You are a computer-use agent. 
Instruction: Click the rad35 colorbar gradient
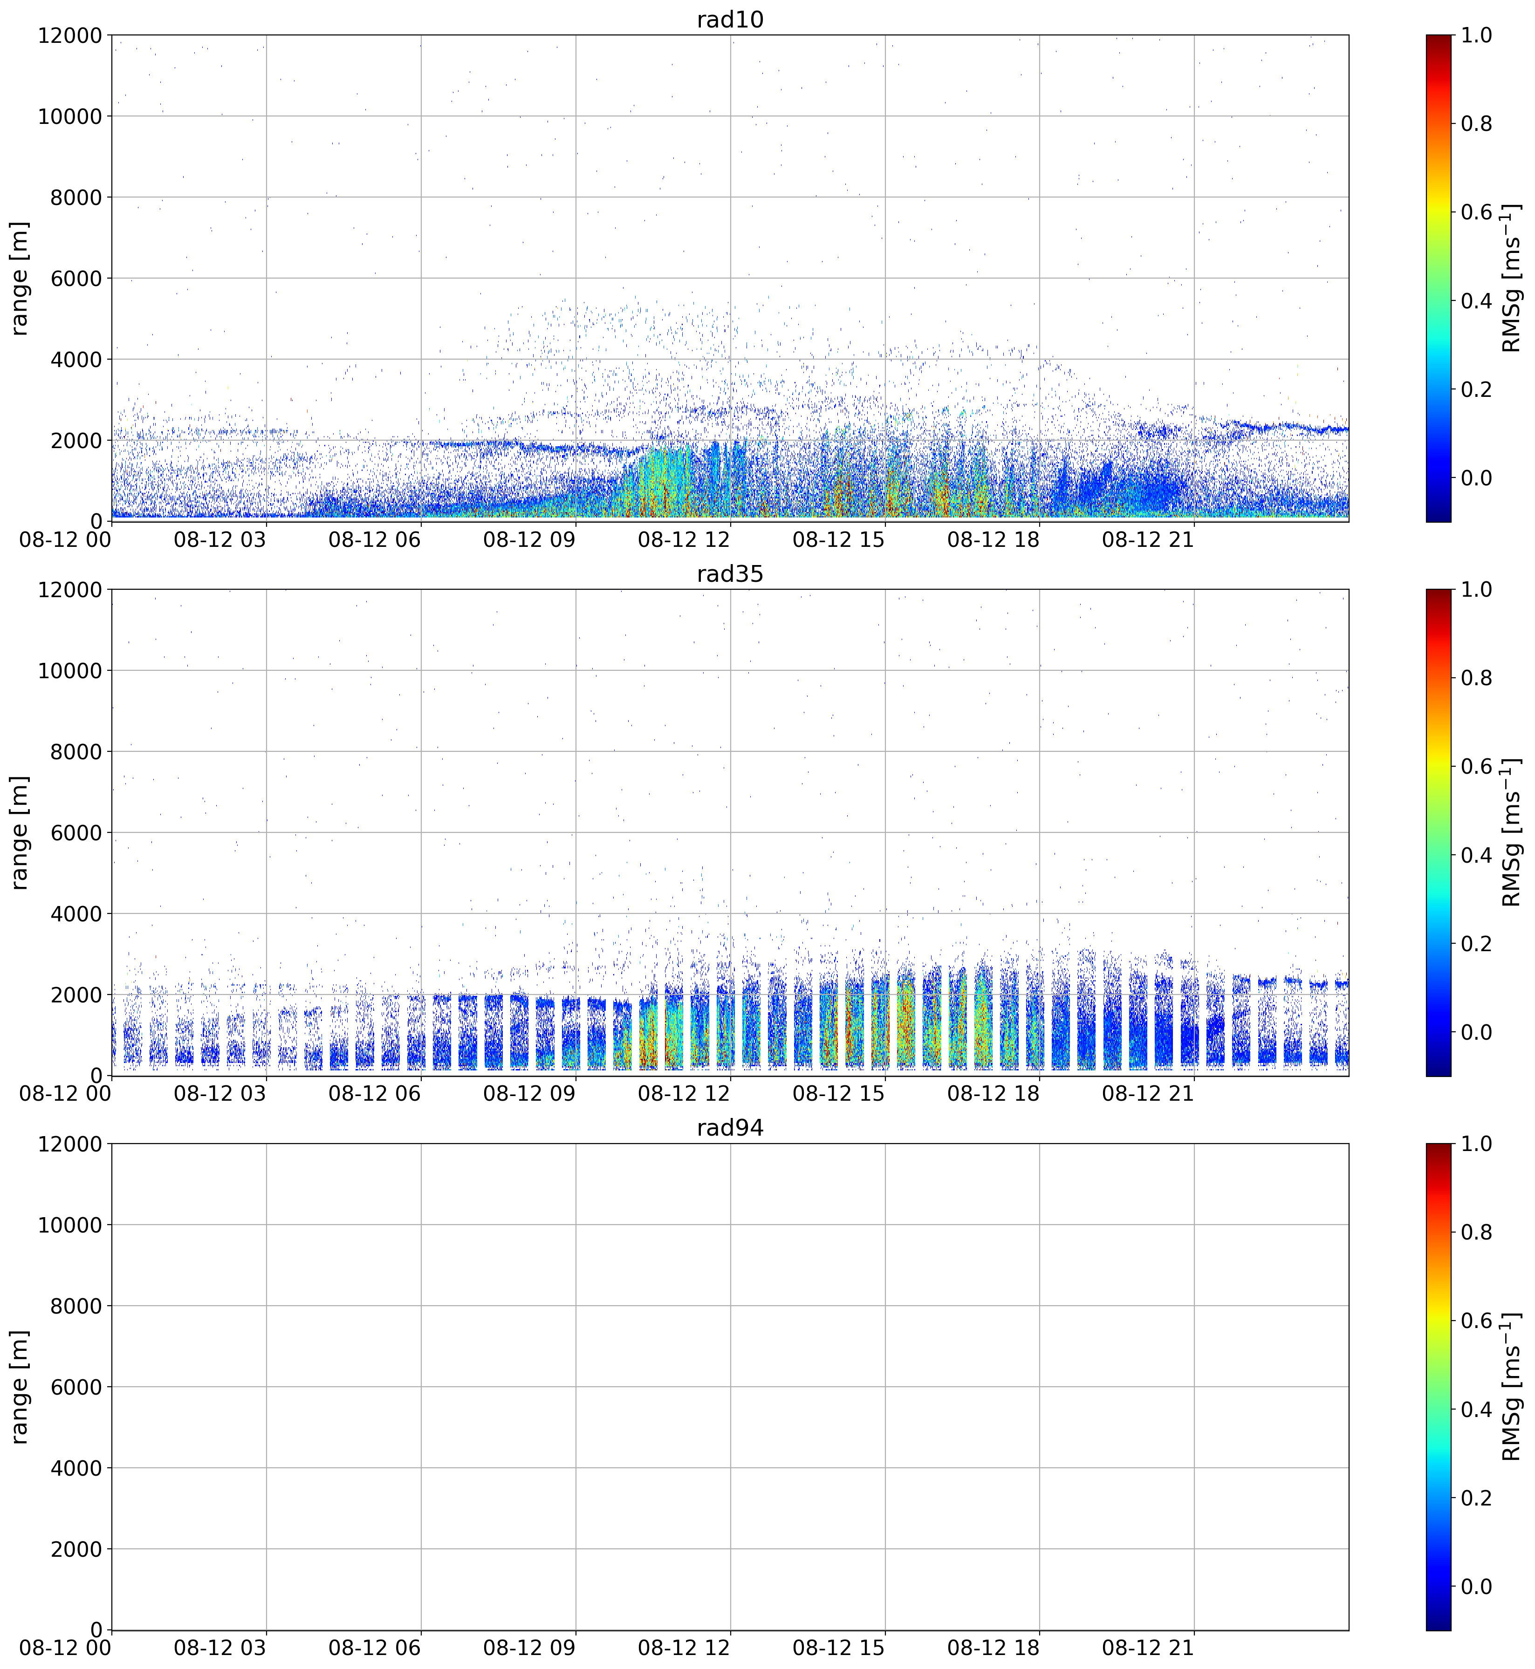pos(1438,833)
